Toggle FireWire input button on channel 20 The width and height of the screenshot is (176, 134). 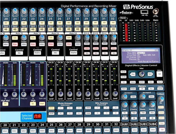click(x=6, y=29)
